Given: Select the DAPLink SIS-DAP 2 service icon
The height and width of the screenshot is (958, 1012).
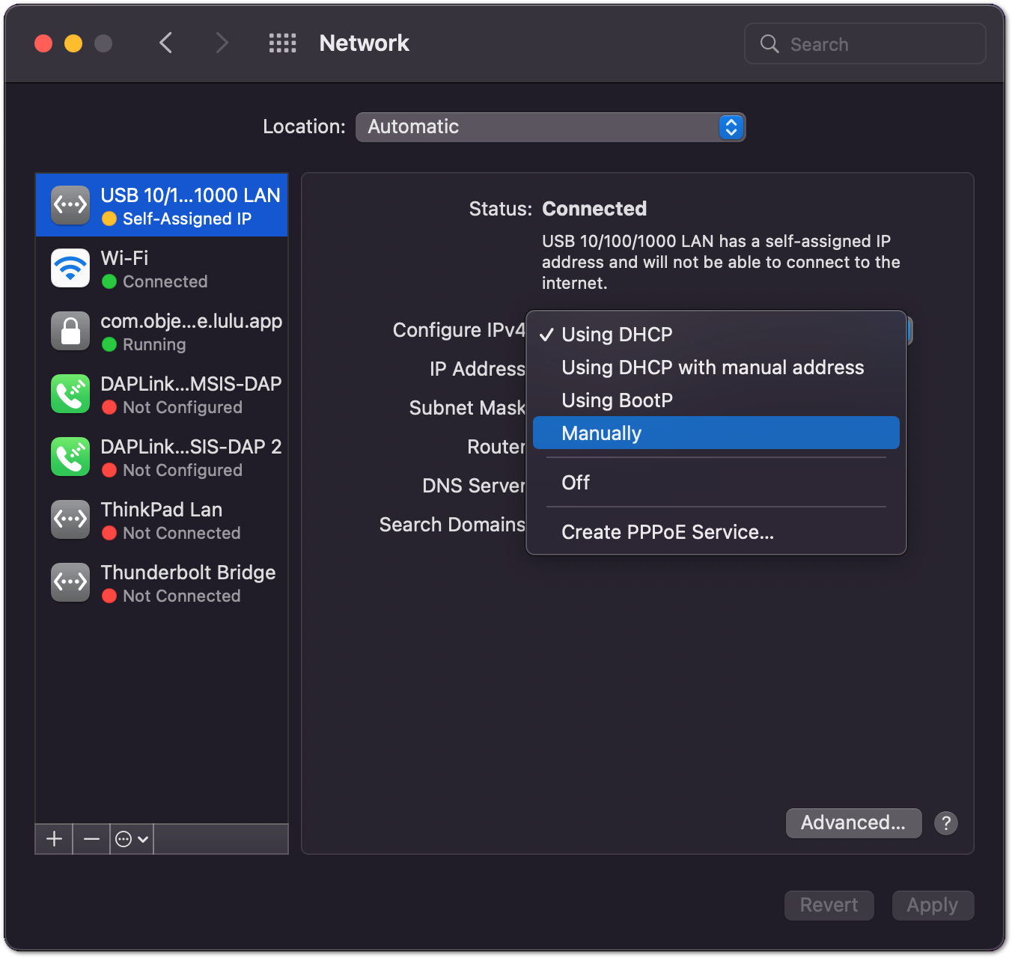Looking at the screenshot, I should (70, 457).
